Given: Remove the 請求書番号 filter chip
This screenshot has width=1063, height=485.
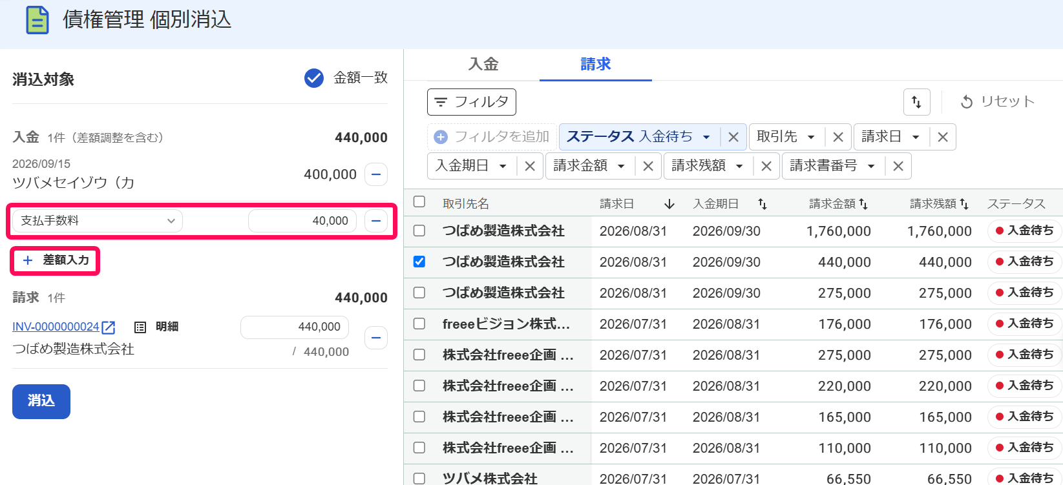Looking at the screenshot, I should (898, 166).
